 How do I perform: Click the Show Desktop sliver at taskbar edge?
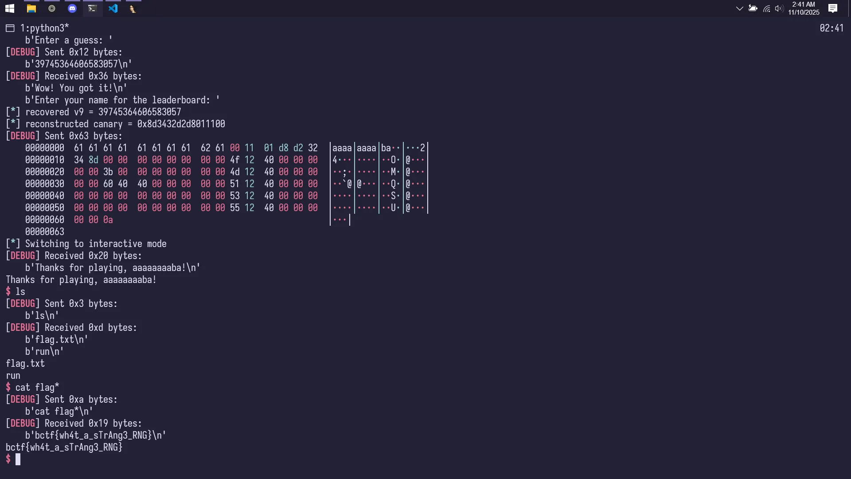point(849,8)
